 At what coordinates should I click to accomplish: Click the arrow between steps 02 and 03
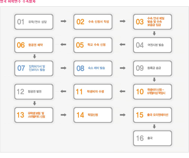point(123,21)
